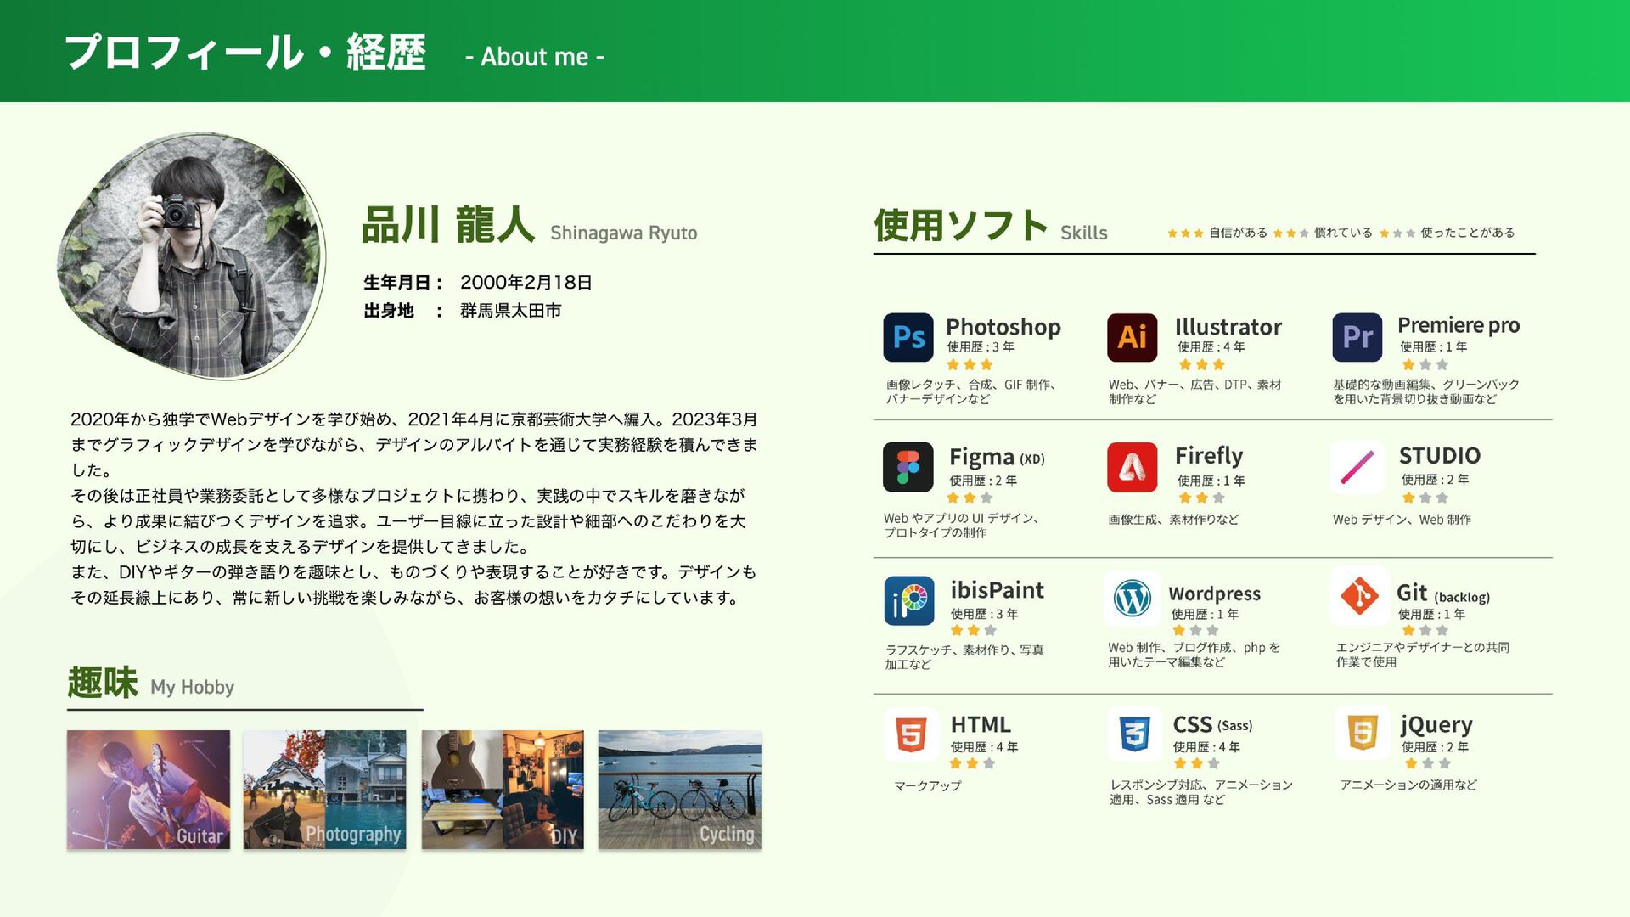The image size is (1630, 917).
Task: Click the About me subtitle
Action: 535,57
